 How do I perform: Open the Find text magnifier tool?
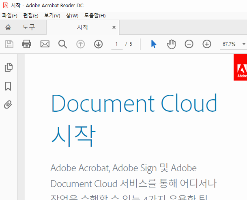(63, 44)
